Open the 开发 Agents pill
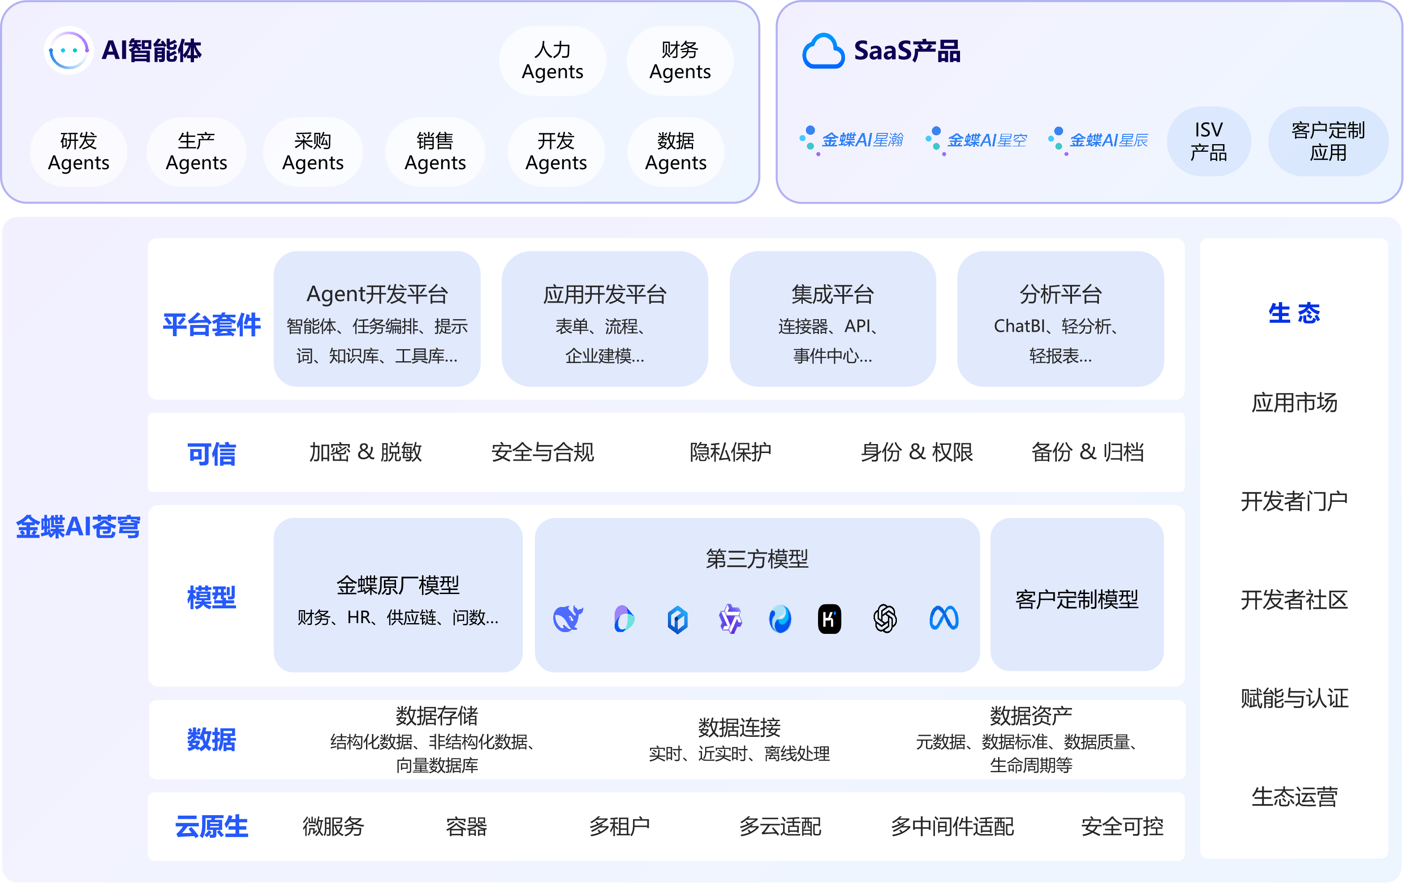Image resolution: width=1404 pixels, height=885 pixels. click(x=556, y=151)
